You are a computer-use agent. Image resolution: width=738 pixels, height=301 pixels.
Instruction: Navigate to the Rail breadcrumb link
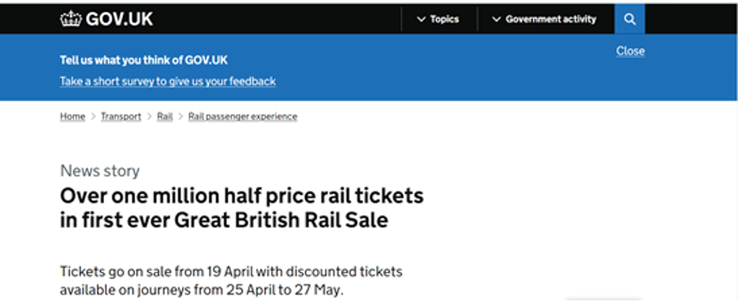coord(165,116)
